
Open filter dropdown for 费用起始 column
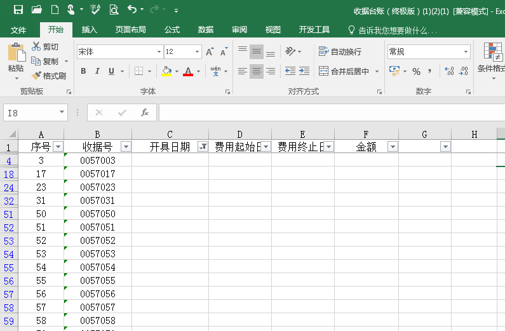(x=266, y=147)
